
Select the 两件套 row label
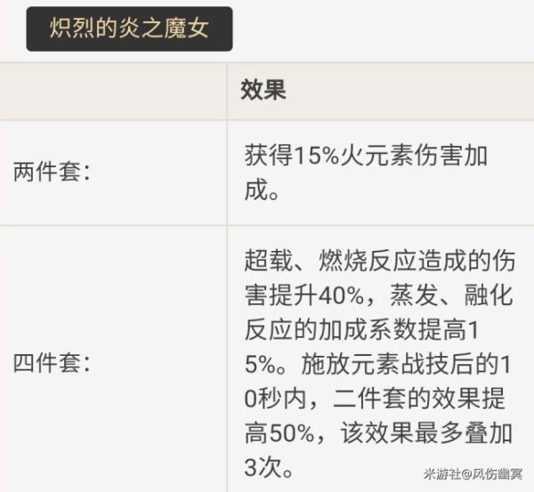coord(53,173)
